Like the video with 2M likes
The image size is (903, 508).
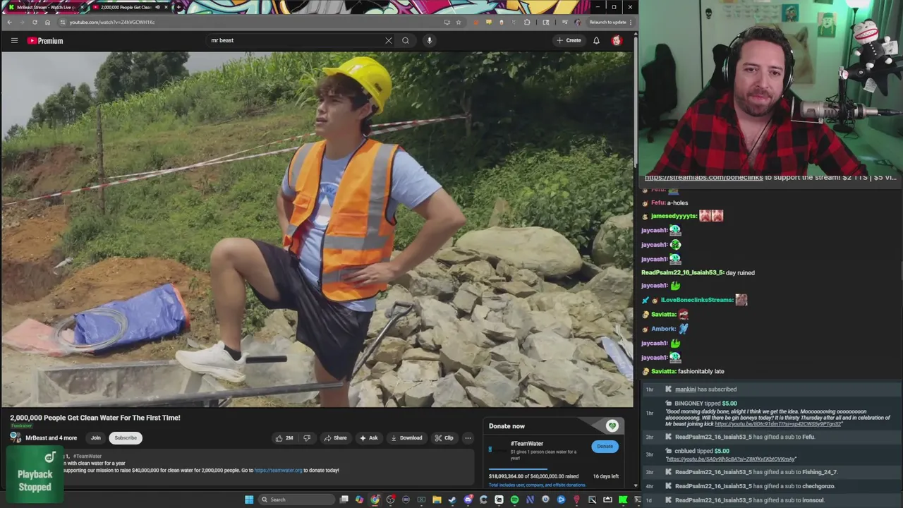285,437
